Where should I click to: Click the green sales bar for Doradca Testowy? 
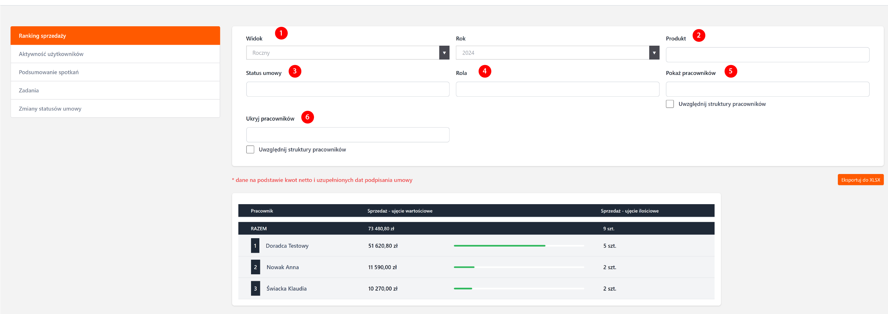(x=499, y=246)
